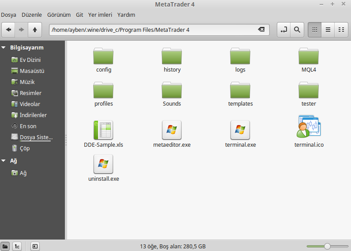
Task: Go up to the parent folder
Action: pos(35,30)
